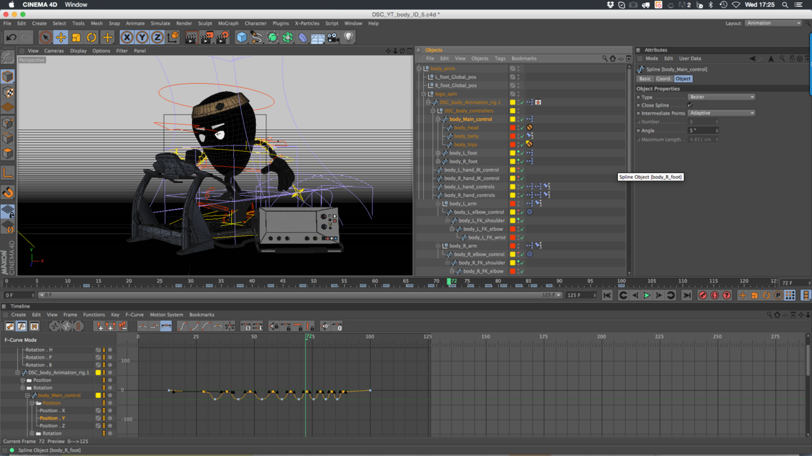Image resolution: width=812 pixels, height=456 pixels.
Task: Toggle the Close Spline checkbox
Action: (x=690, y=105)
